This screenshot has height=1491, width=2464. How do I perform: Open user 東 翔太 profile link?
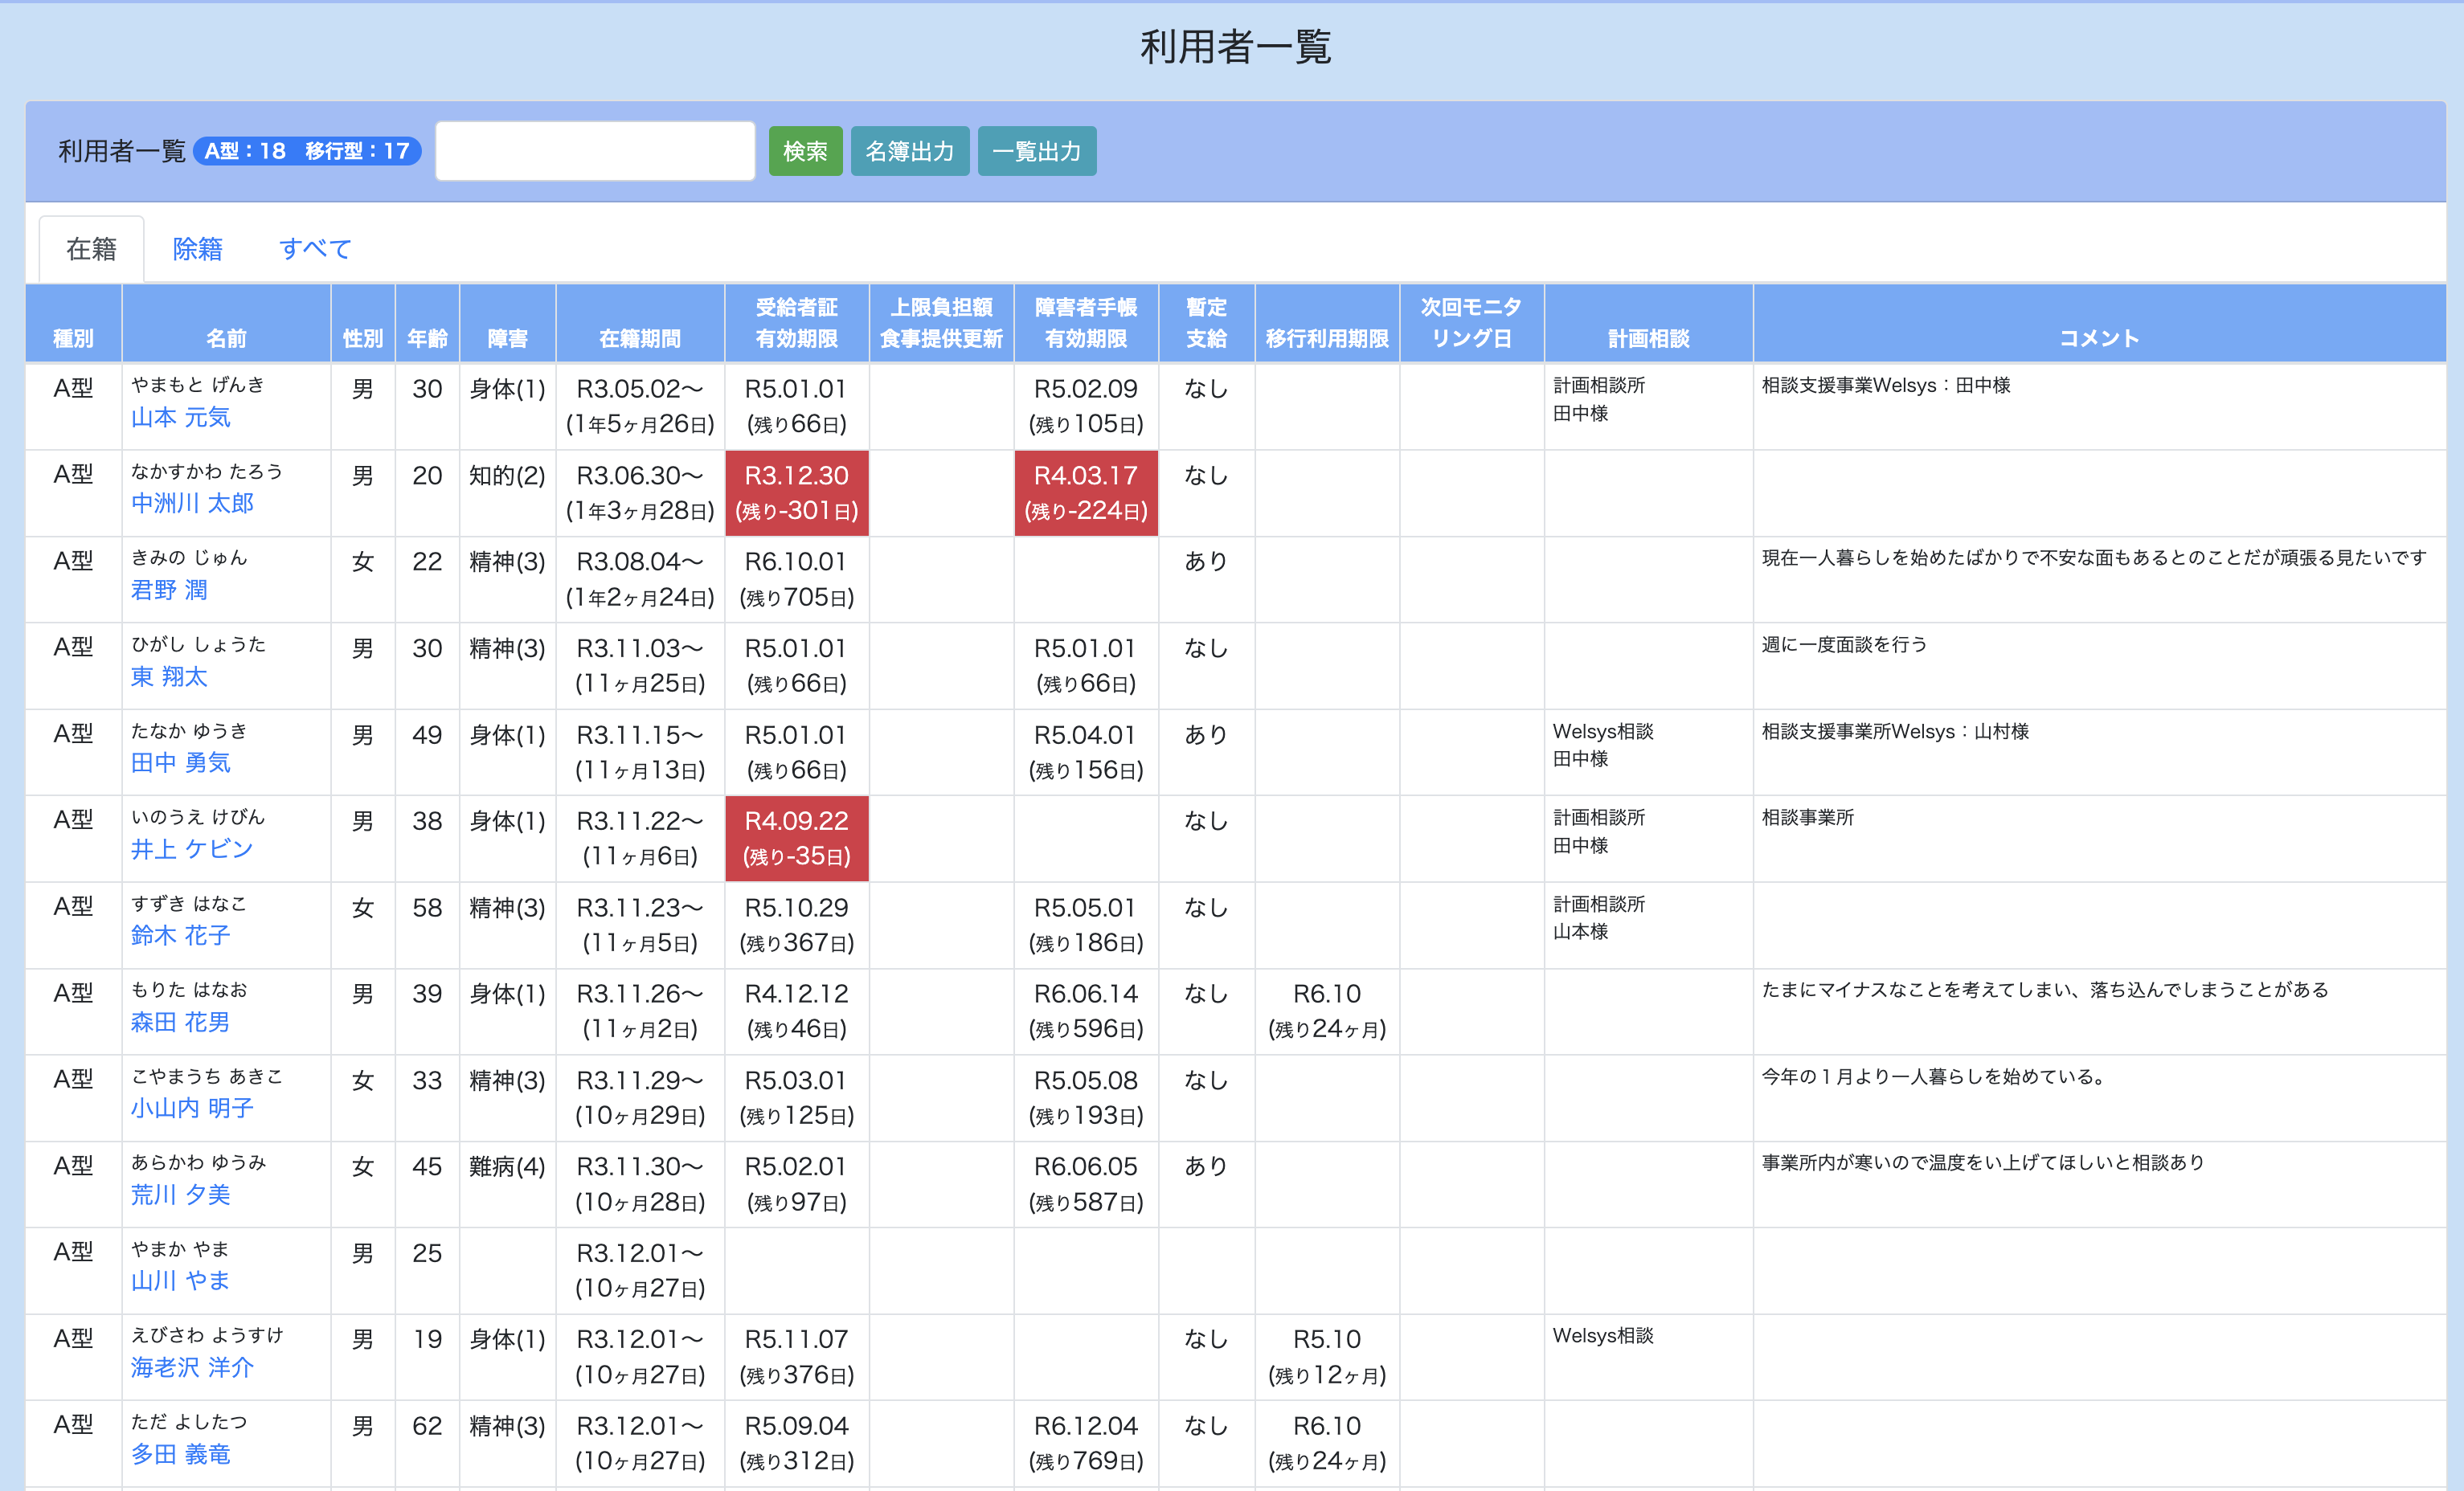tap(169, 676)
